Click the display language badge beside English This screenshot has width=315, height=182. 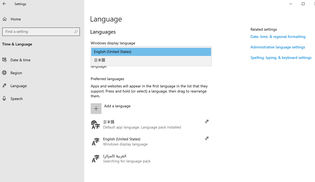tap(207, 138)
